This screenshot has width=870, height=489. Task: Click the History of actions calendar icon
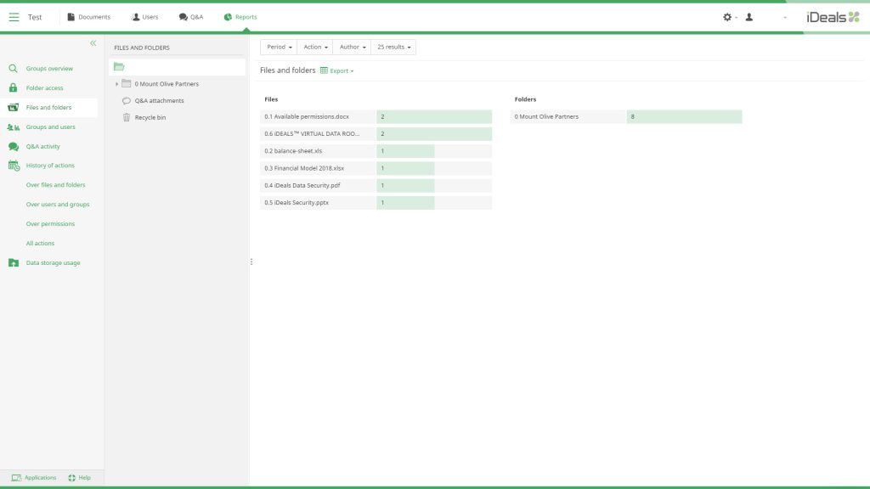click(x=14, y=166)
